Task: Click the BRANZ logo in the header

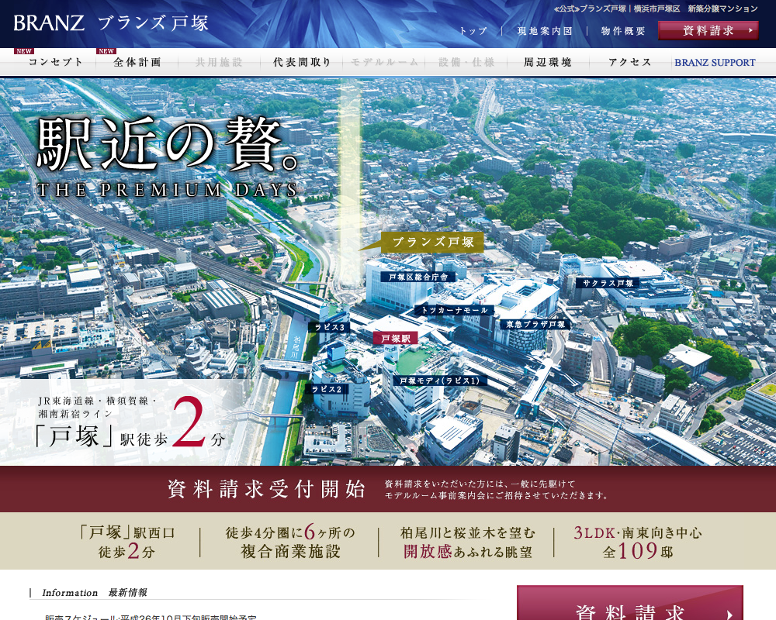Action: [49, 22]
